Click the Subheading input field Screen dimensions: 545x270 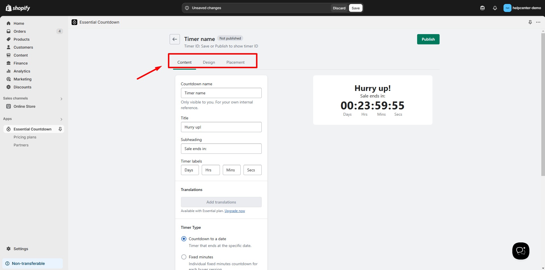pyautogui.click(x=221, y=149)
